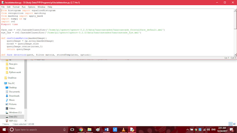Click the editor vertical scrollbar thumb
The image size is (237, 133).
tap(235, 20)
